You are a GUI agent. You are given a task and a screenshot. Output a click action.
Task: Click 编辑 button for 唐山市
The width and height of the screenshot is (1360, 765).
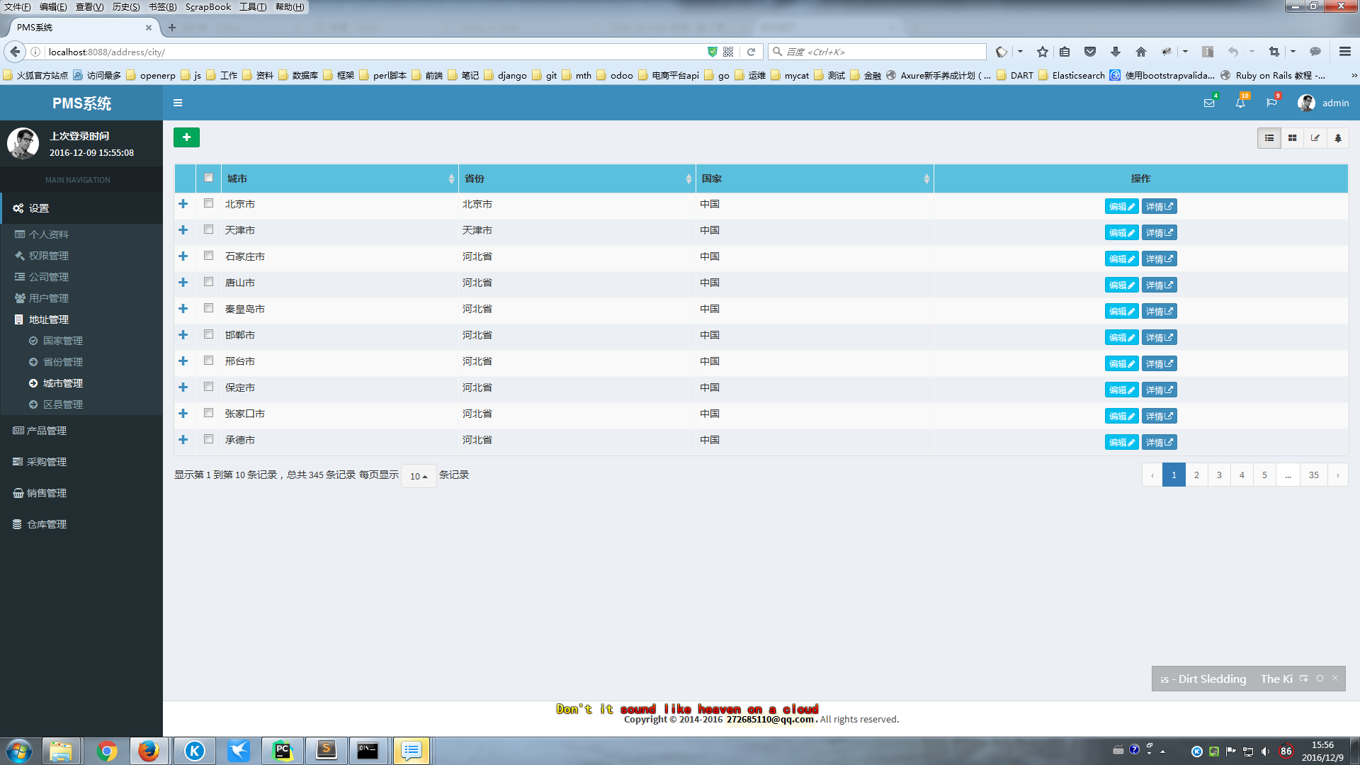click(x=1121, y=285)
